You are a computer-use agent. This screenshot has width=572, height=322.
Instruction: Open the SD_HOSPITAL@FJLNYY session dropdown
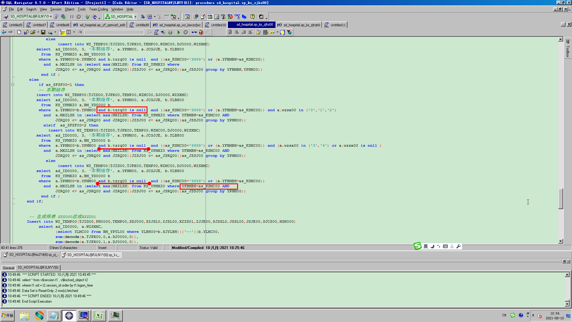(x=51, y=17)
